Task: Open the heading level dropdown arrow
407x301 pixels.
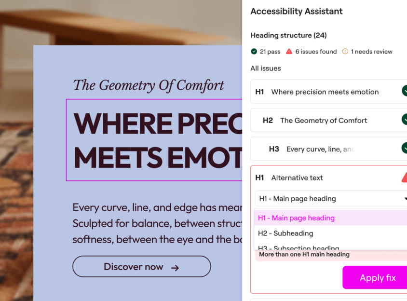Action: [x=404, y=199]
